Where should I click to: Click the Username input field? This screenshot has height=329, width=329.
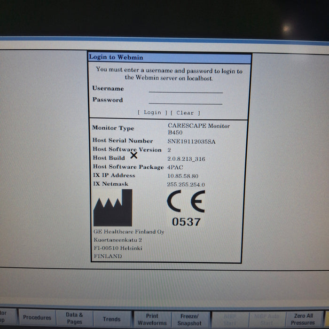[185, 89]
